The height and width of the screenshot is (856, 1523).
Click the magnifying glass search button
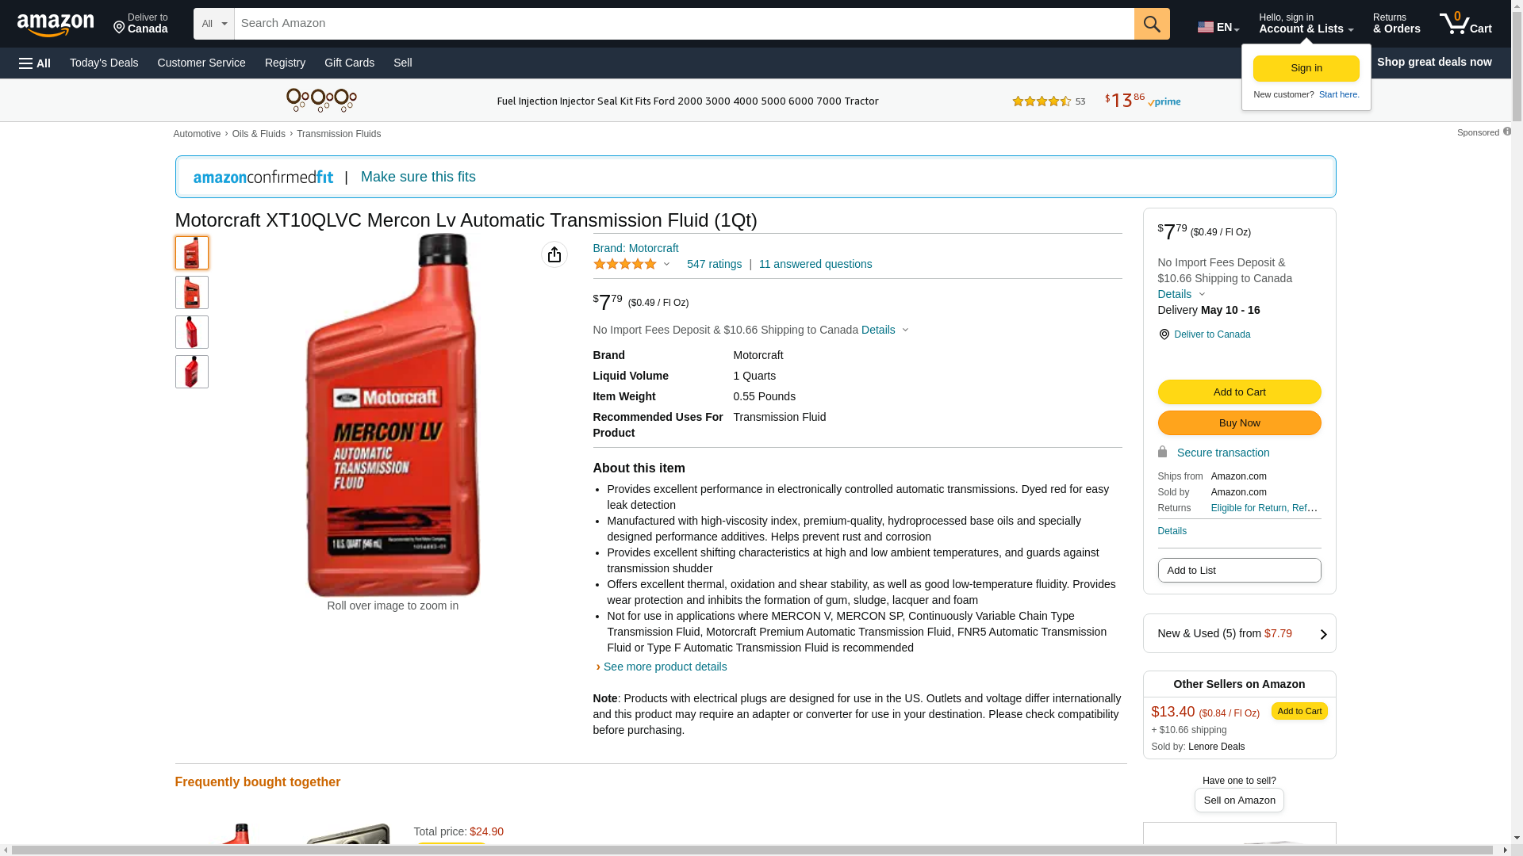[x=1152, y=24]
